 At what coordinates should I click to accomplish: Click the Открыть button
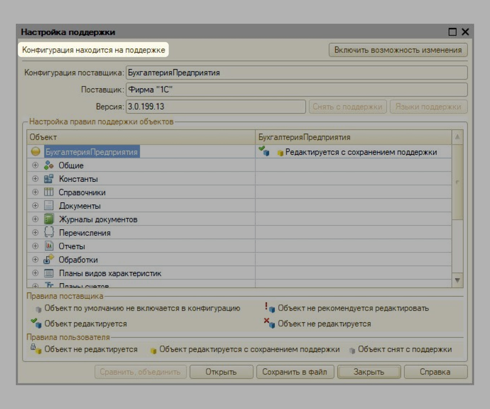(221, 372)
